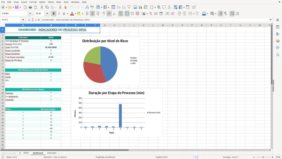Click the Clear Direct Formatting icon
This screenshot has height=159, width=282.
pos(66,7)
